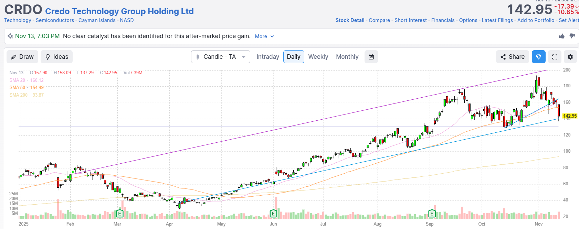The image size is (579, 229).
Task: Open the Semiconductors industry link
Action: point(55,20)
